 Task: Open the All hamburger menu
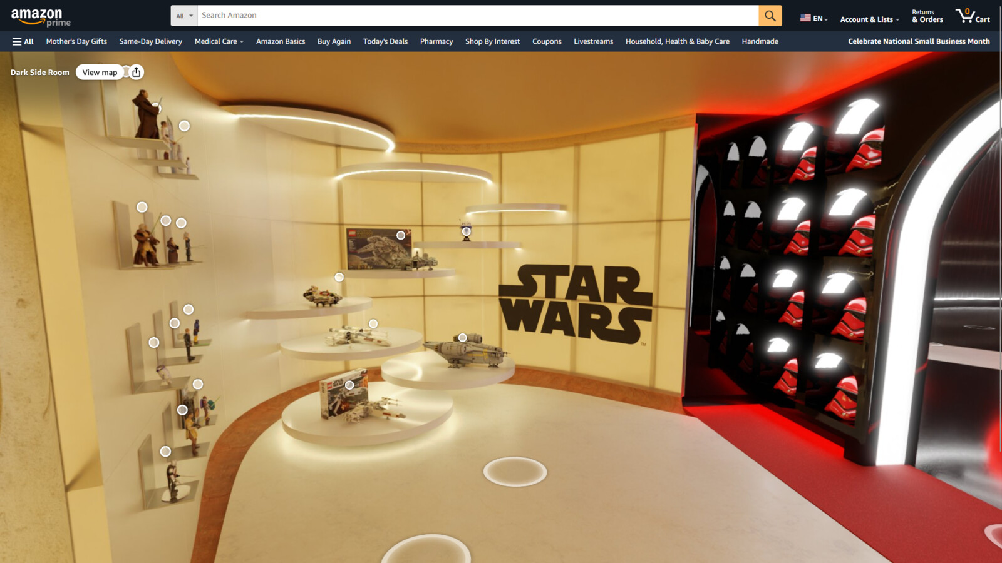23,41
